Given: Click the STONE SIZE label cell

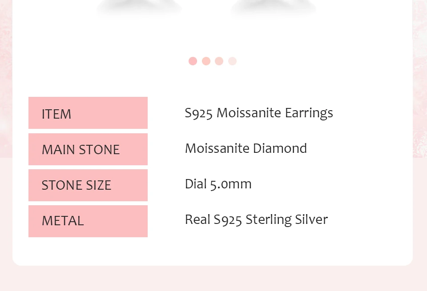Looking at the screenshot, I should 88,185.
